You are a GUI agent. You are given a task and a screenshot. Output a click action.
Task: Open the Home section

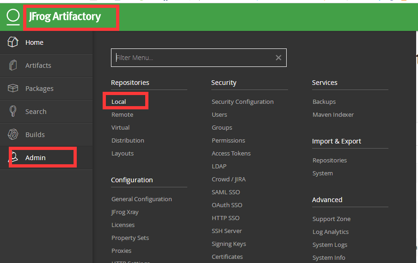46,42
